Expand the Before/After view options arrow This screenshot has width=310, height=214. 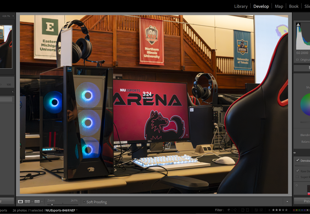(42, 202)
